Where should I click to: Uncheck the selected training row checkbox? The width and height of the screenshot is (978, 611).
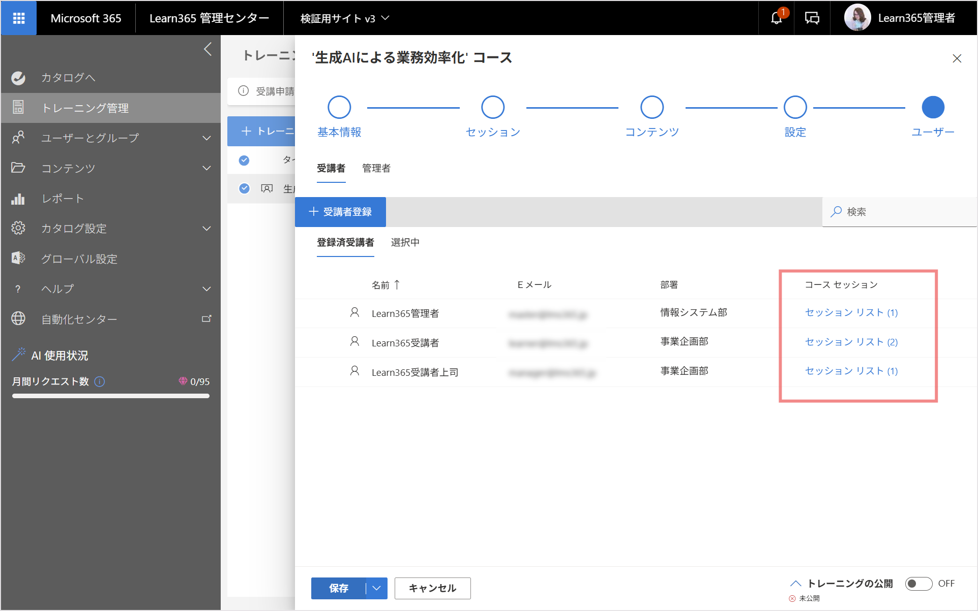(245, 188)
